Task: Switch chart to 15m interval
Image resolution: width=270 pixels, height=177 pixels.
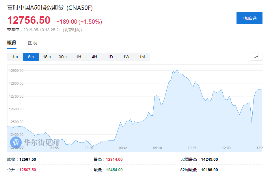Action: 47,57
